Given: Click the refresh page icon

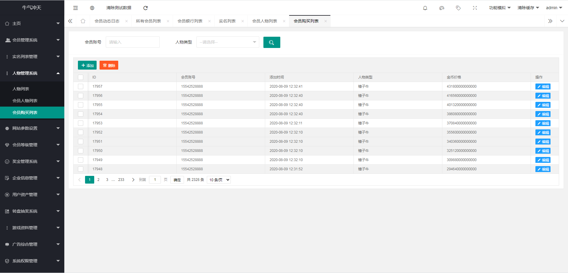Looking at the screenshot, I should click(x=145, y=8).
